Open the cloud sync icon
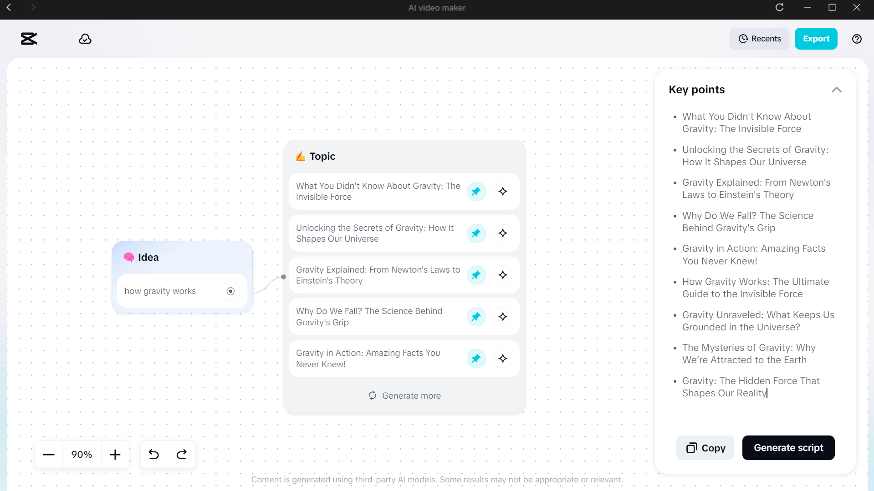874x491 pixels. point(85,39)
